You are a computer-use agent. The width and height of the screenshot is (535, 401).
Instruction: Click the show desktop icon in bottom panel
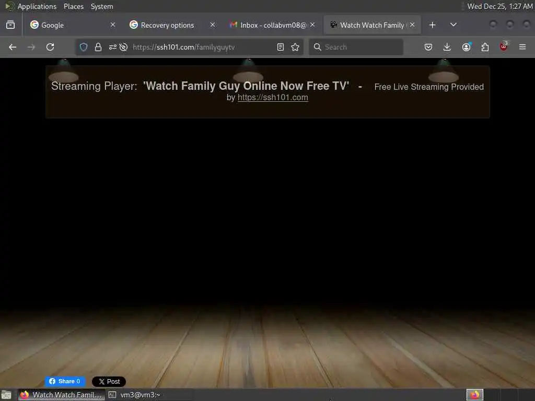[x=6, y=395]
